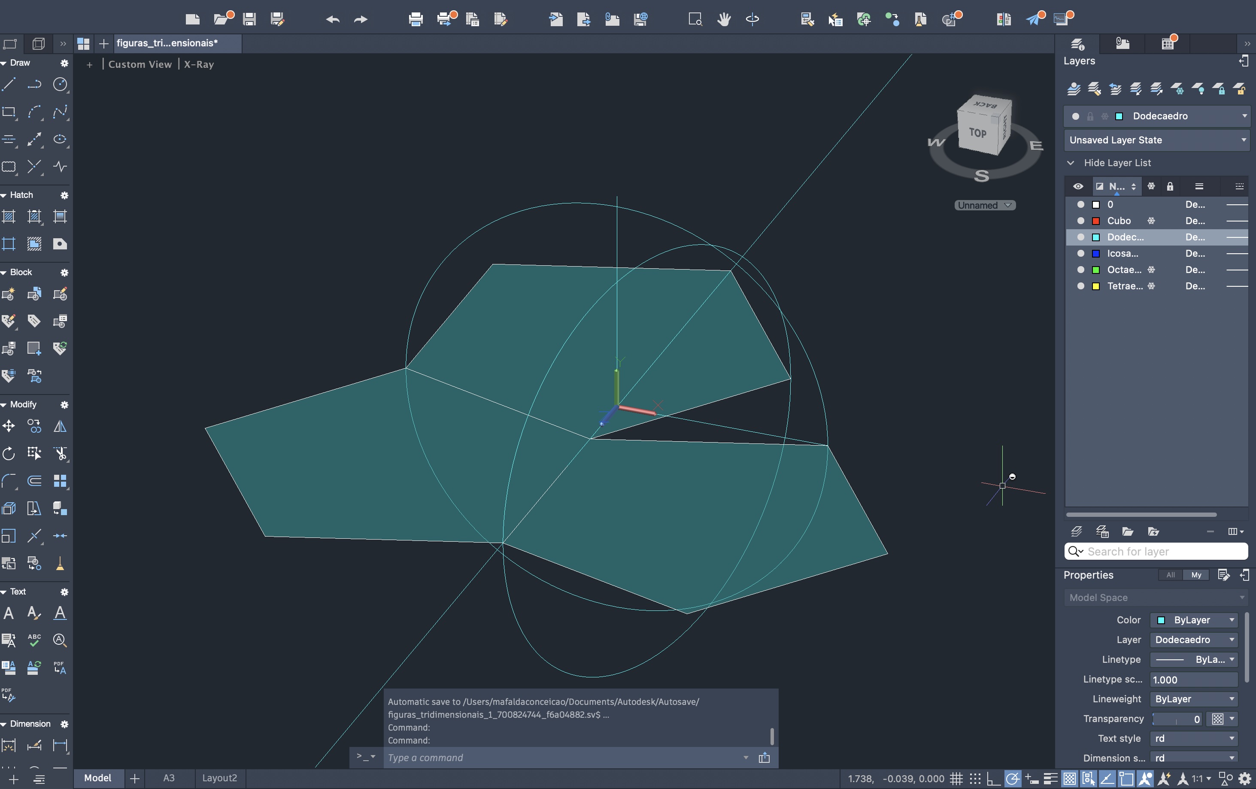Click the Move tool in Modify
The width and height of the screenshot is (1256, 789).
click(x=9, y=426)
